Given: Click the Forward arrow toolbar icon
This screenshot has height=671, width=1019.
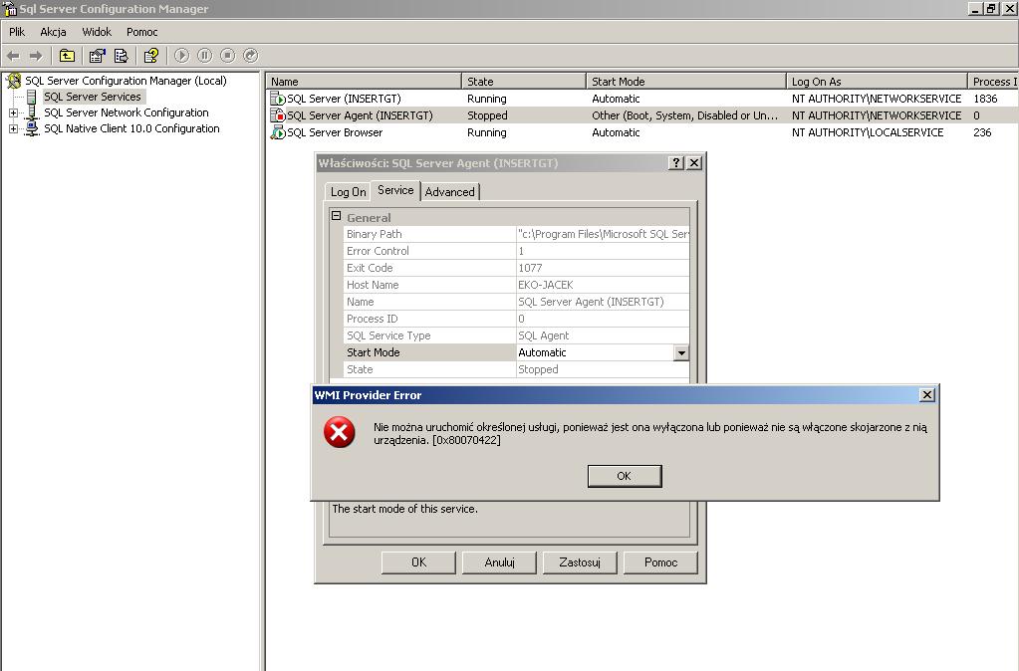Looking at the screenshot, I should 37,56.
